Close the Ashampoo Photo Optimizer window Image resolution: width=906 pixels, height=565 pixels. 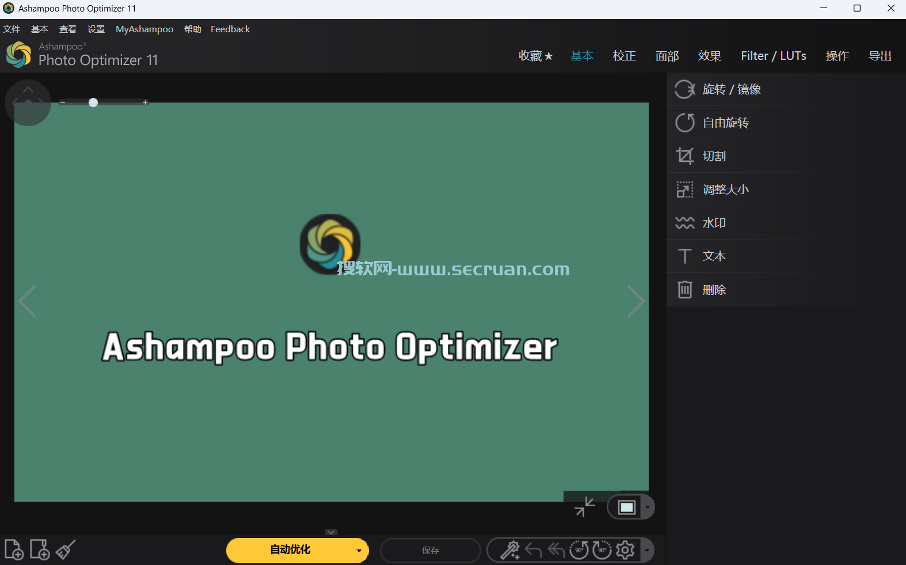pos(890,8)
